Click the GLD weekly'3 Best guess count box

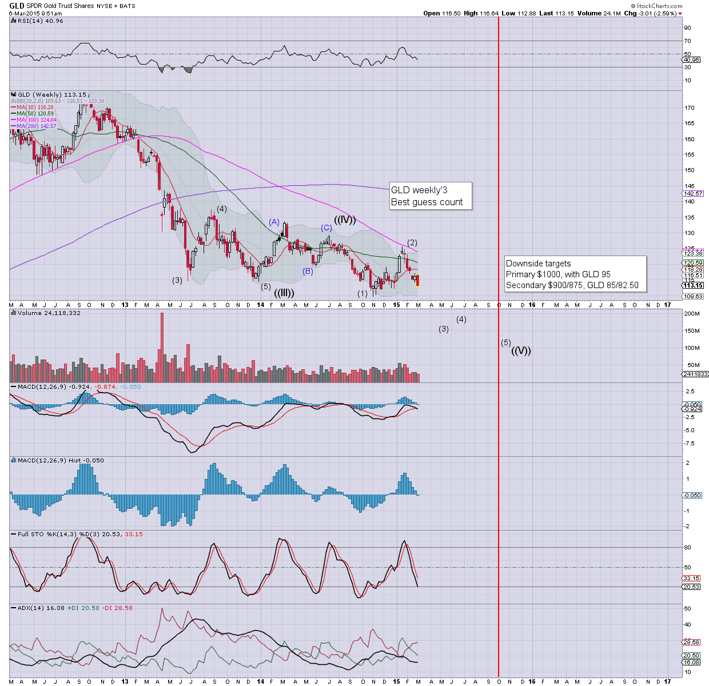coord(431,196)
